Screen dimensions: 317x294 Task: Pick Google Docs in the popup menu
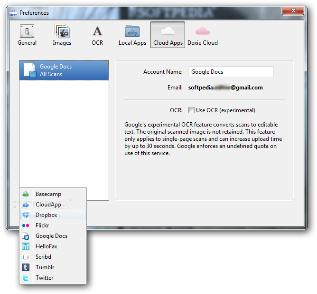pos(53,236)
